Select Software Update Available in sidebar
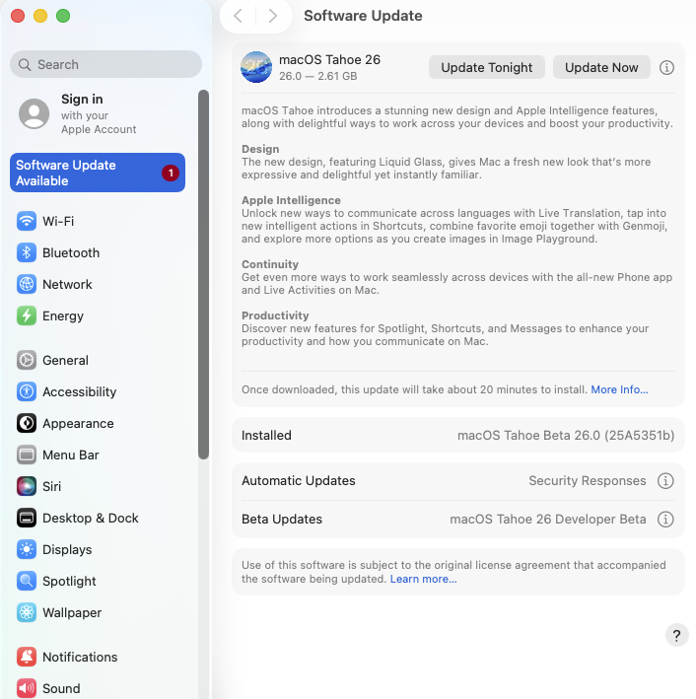 pyautogui.click(x=98, y=173)
